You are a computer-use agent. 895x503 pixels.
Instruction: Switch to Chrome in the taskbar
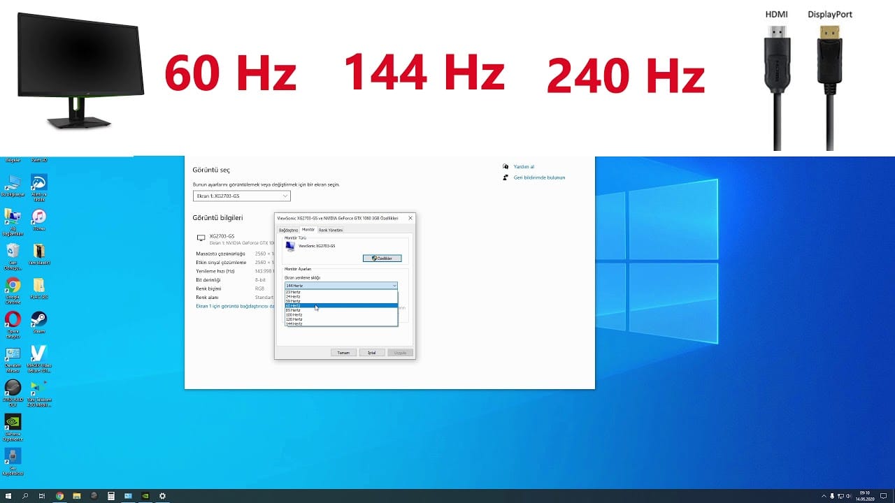pos(59,496)
